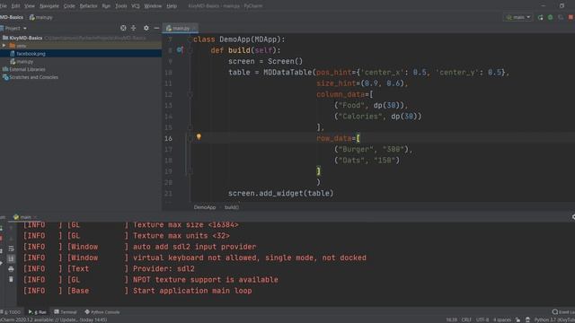This screenshot has height=323, width=575.
Task: Open the Run menu
Action: coord(106,6)
